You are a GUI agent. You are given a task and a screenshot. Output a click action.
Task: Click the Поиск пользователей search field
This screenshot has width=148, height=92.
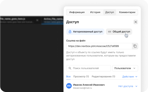point(89,68)
